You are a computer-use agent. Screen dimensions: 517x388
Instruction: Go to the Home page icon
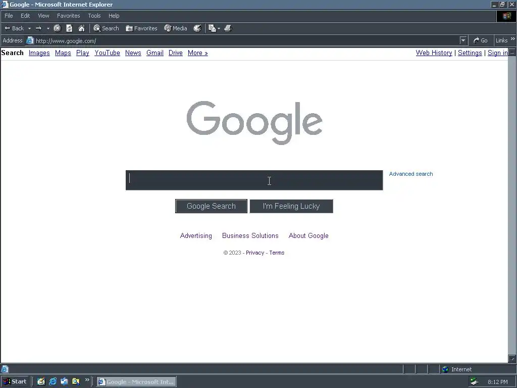[81, 28]
